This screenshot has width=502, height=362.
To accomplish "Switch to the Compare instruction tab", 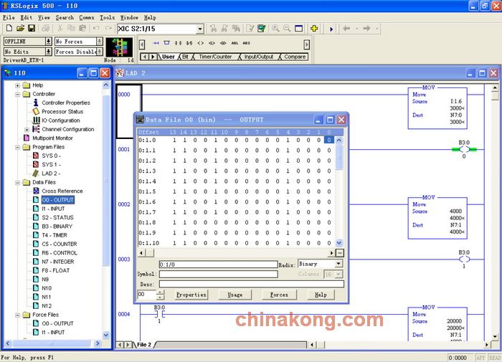I will [x=295, y=57].
